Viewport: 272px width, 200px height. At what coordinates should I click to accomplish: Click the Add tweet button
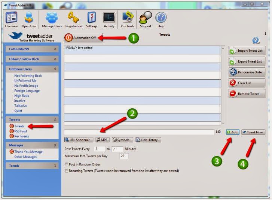pos(233,132)
